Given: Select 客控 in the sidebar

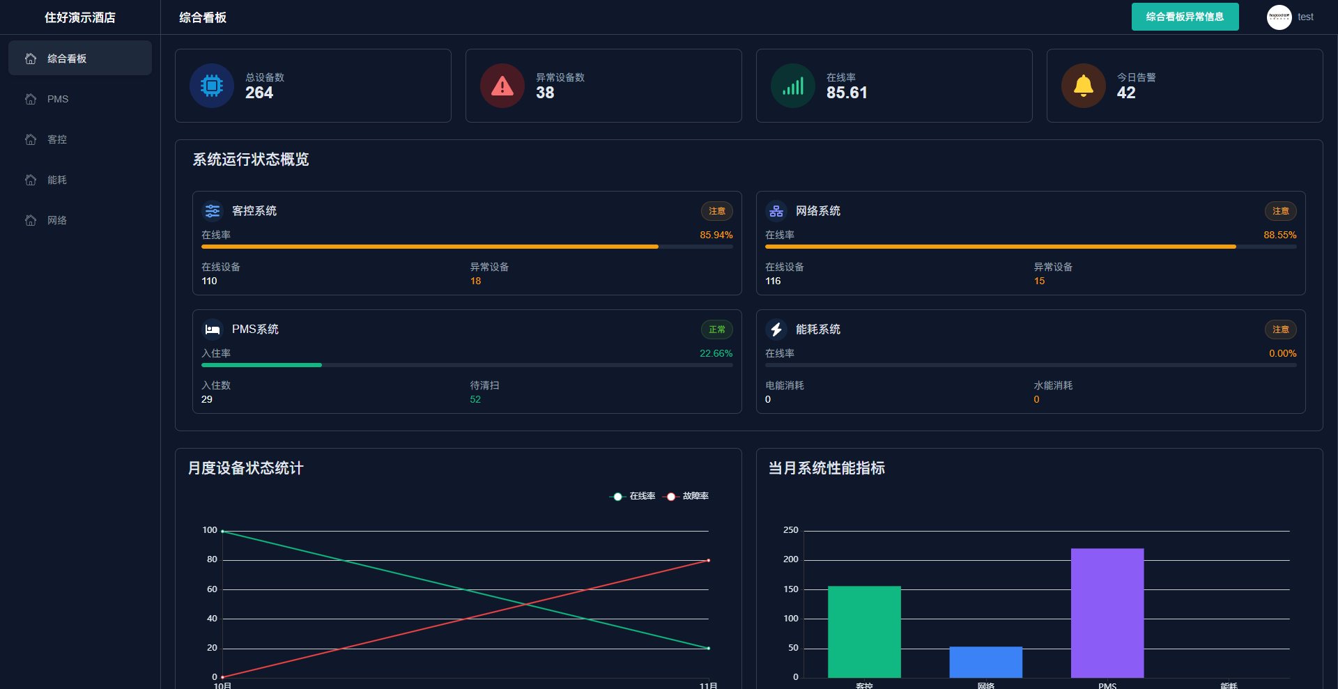Looking at the screenshot, I should 57,139.
